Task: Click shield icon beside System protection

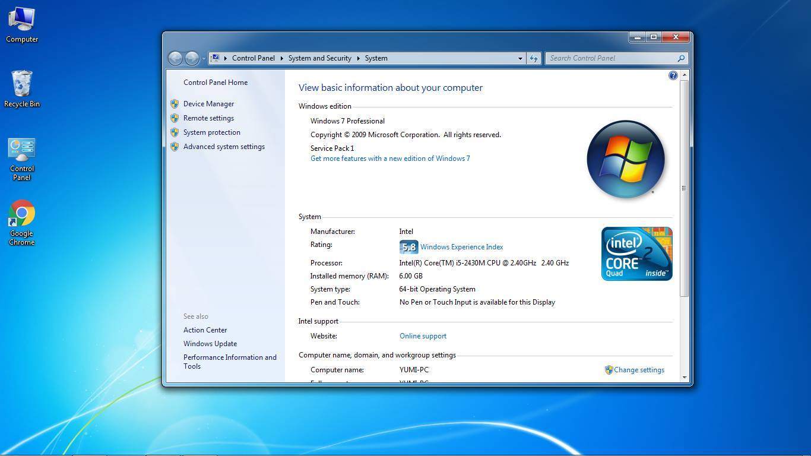Action: 175,132
